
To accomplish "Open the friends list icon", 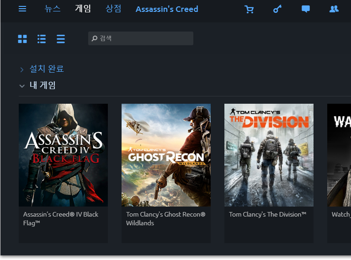I will click(x=334, y=9).
